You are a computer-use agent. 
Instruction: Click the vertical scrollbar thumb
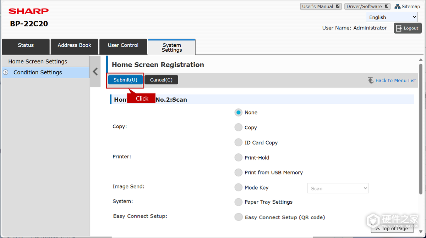[421, 129]
